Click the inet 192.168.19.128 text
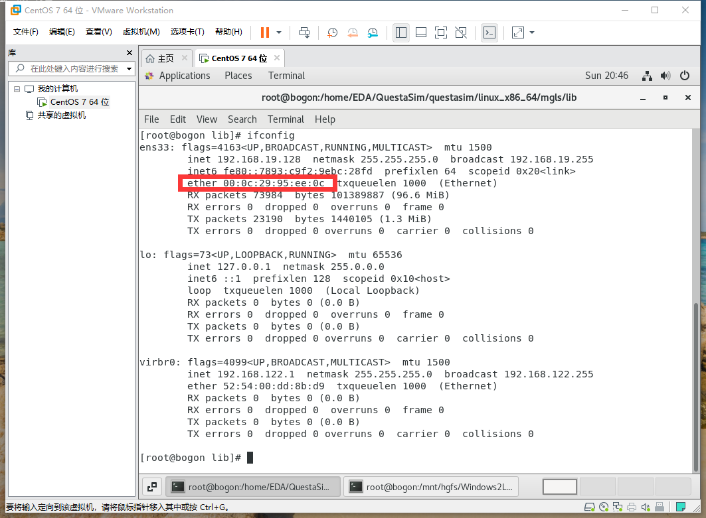 [244, 160]
